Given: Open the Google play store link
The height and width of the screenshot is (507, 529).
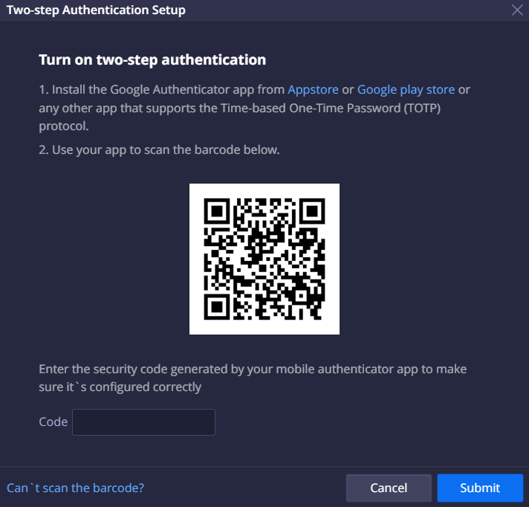Looking at the screenshot, I should click(x=406, y=89).
